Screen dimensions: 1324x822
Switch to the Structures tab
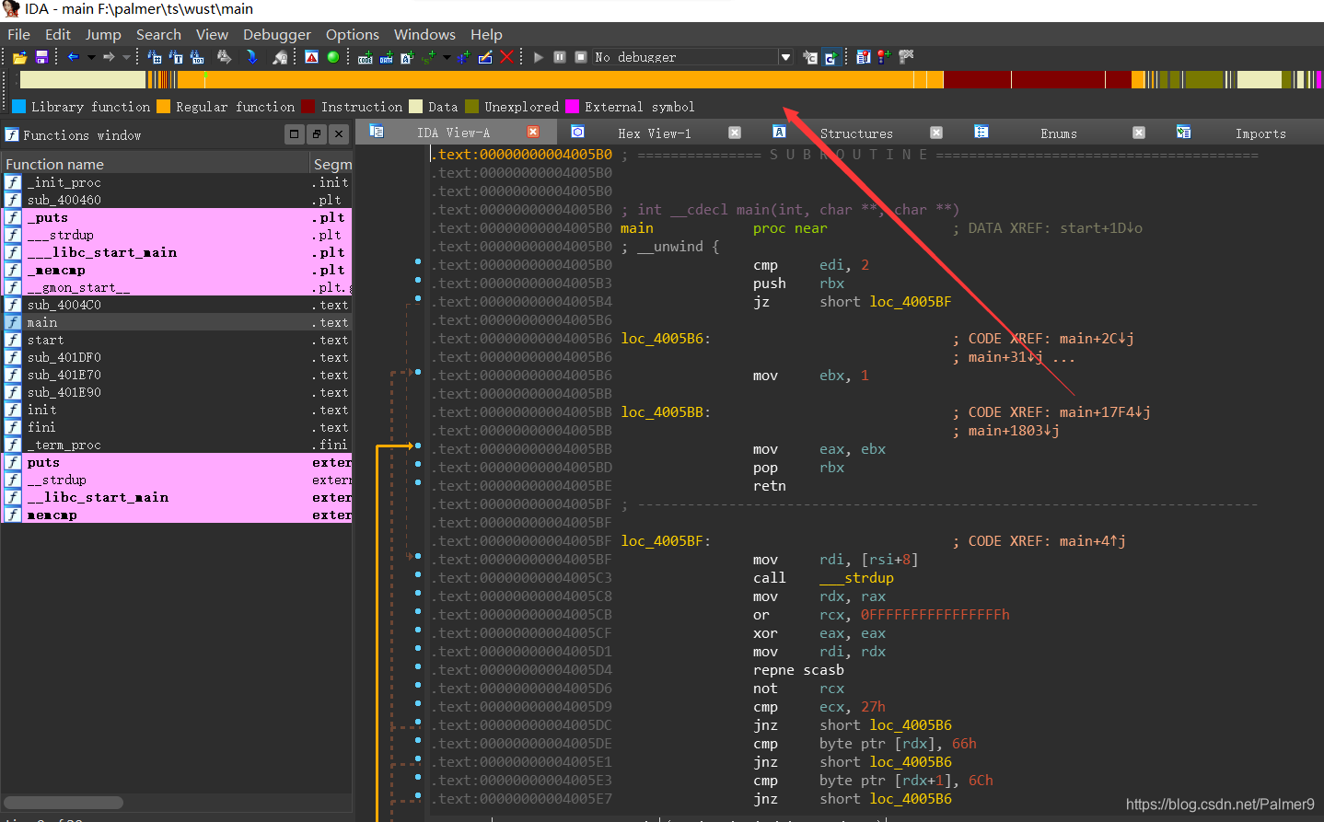(856, 133)
